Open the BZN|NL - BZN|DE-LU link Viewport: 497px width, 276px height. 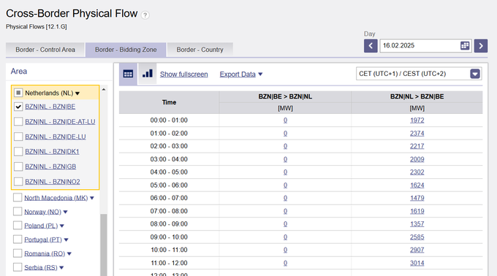tap(56, 137)
